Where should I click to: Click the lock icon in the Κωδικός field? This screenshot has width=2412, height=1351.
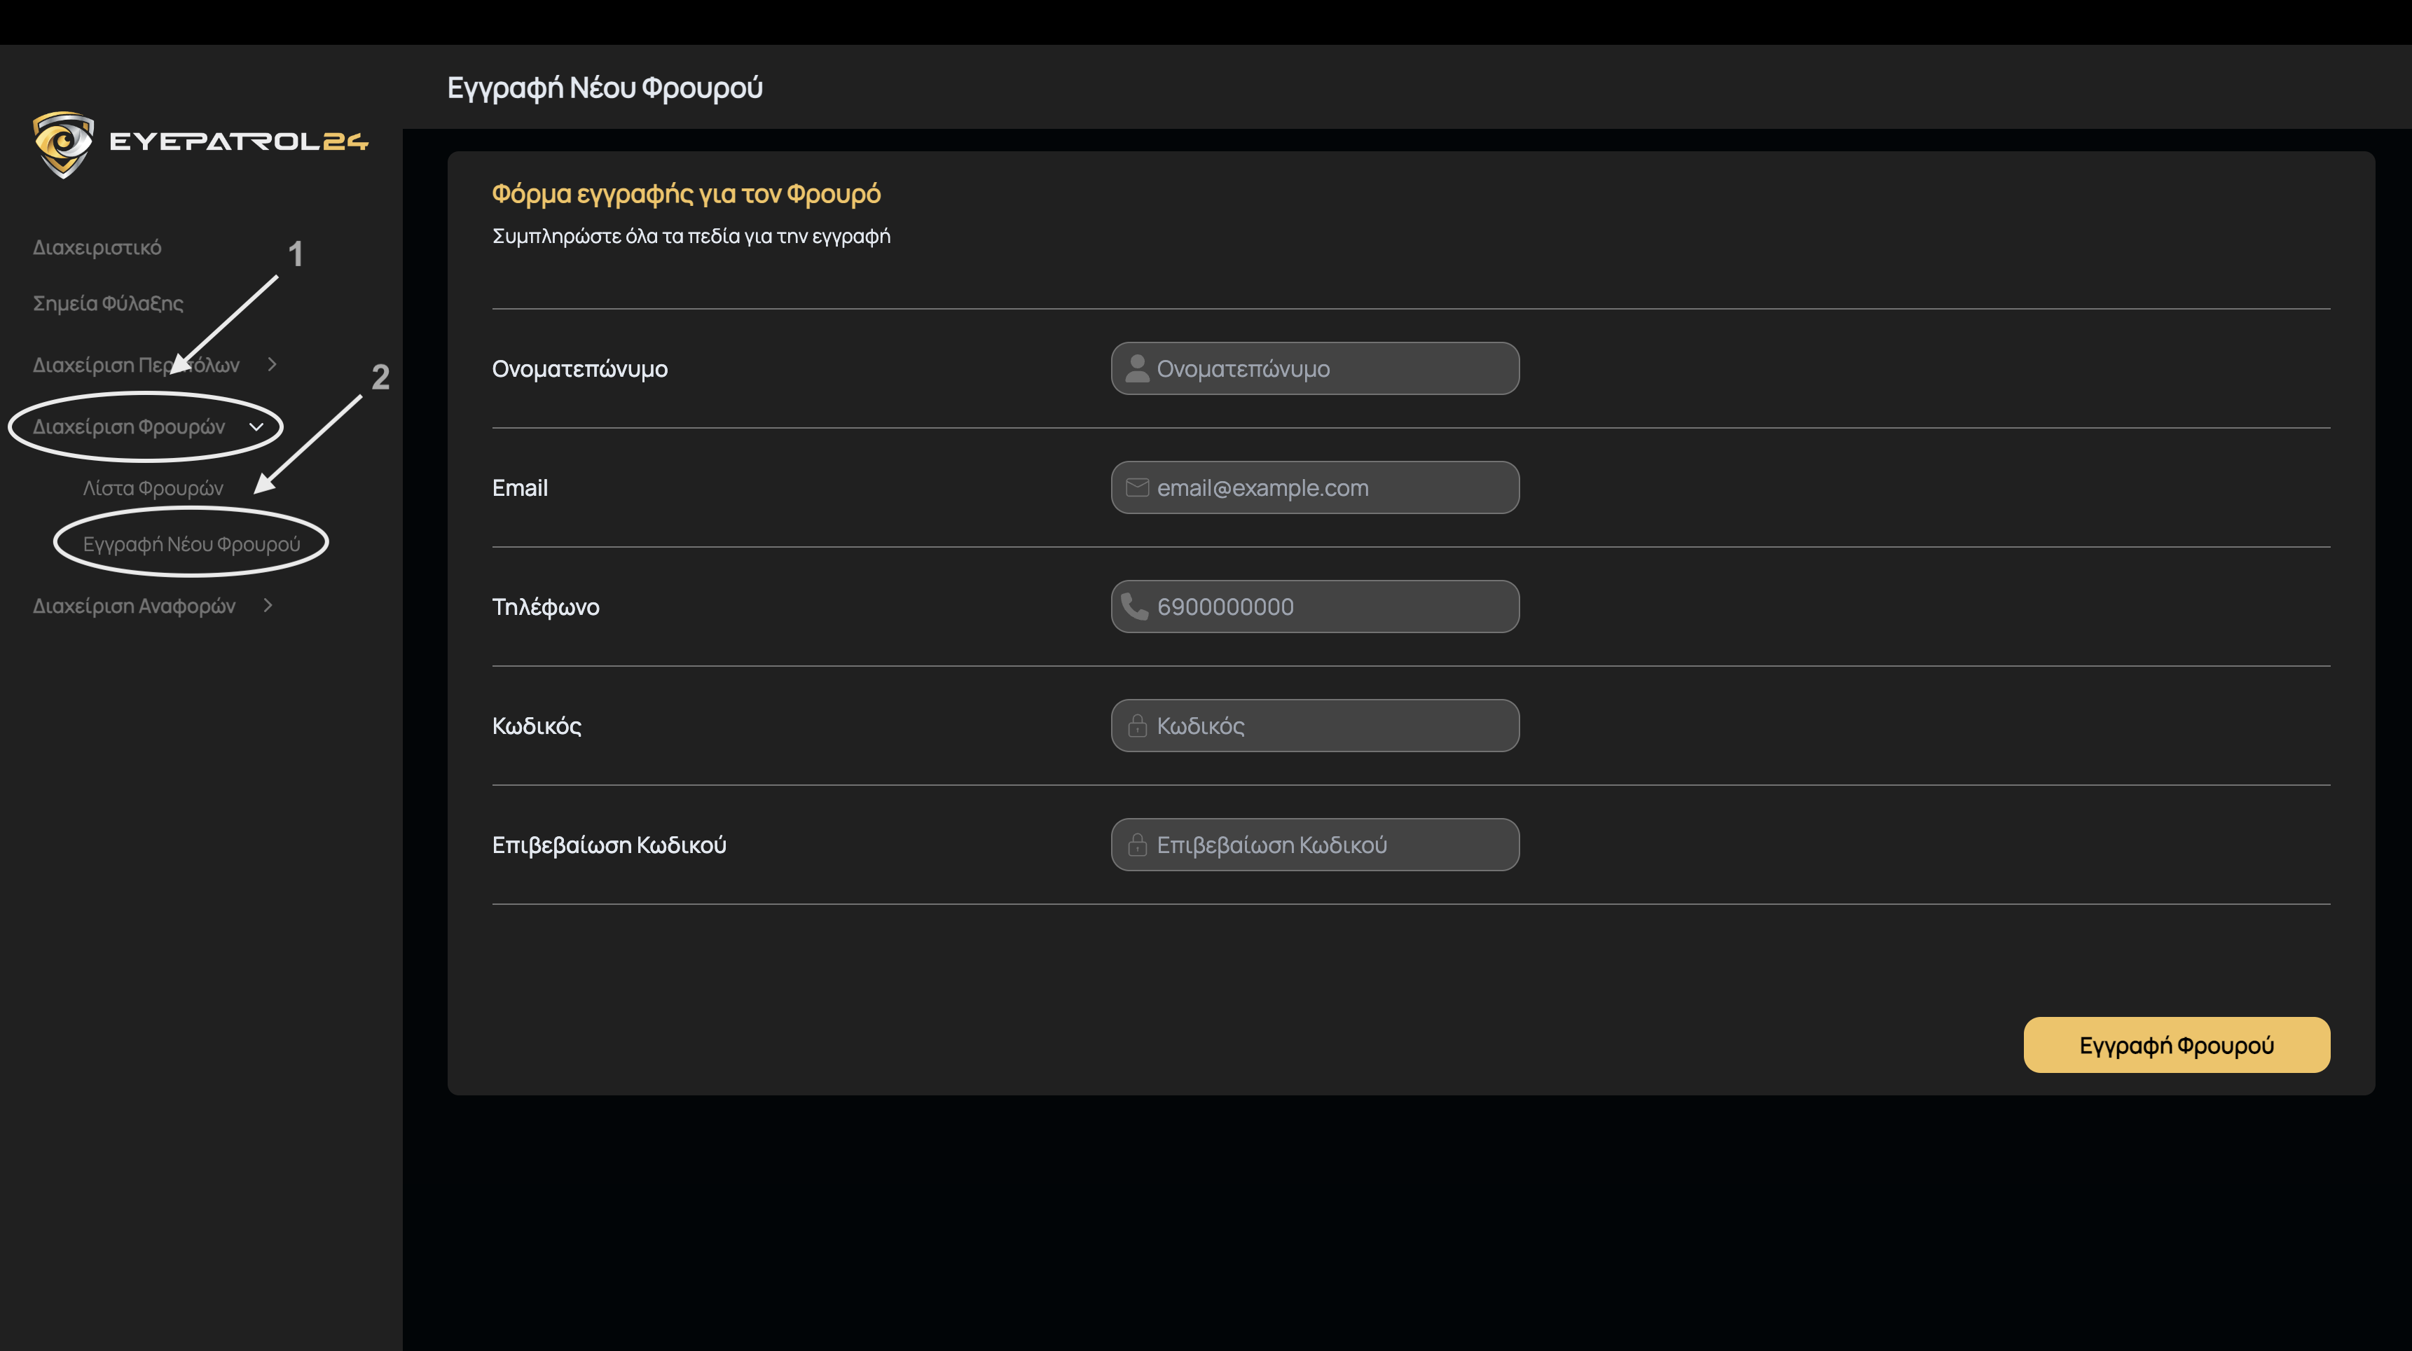point(1137,726)
